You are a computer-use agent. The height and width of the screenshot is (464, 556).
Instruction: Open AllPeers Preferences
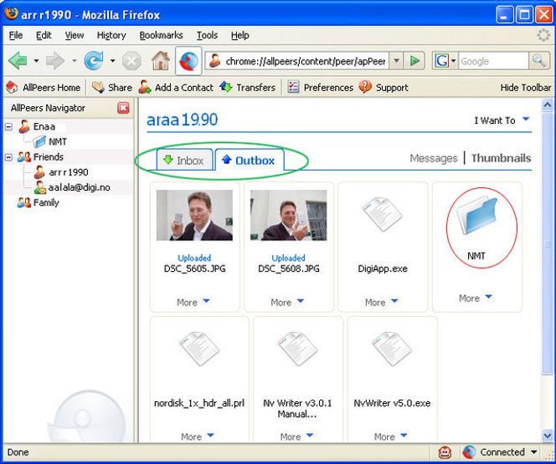pos(320,88)
